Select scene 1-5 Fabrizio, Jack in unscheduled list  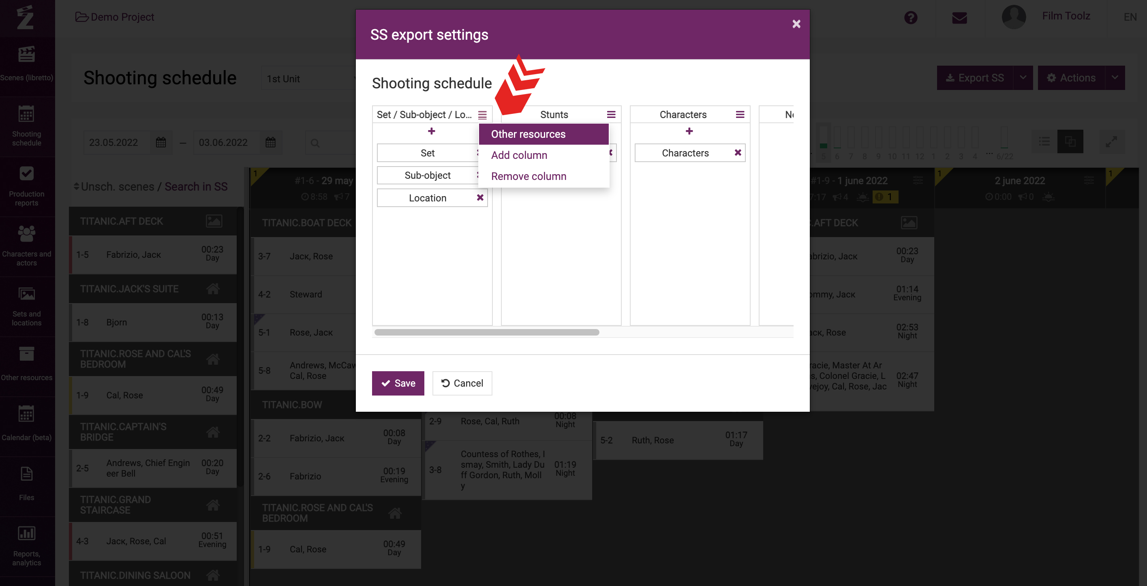(x=153, y=254)
